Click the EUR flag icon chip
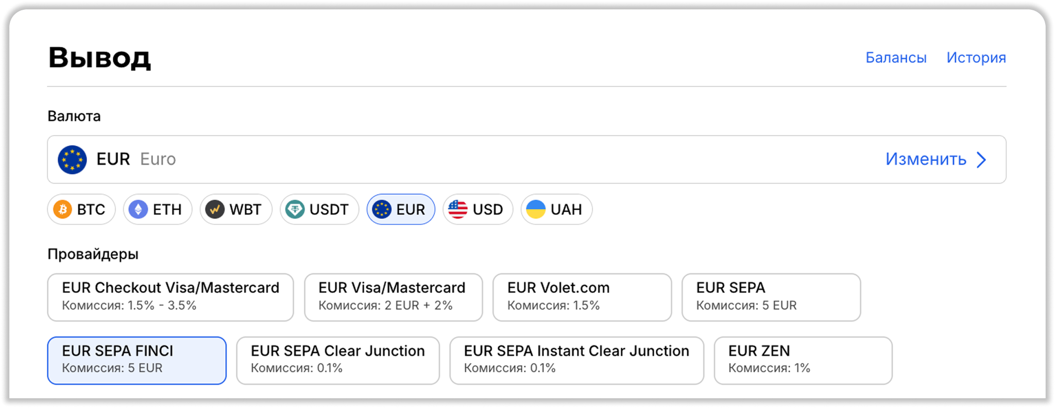This screenshot has height=408, width=1055. point(401,210)
